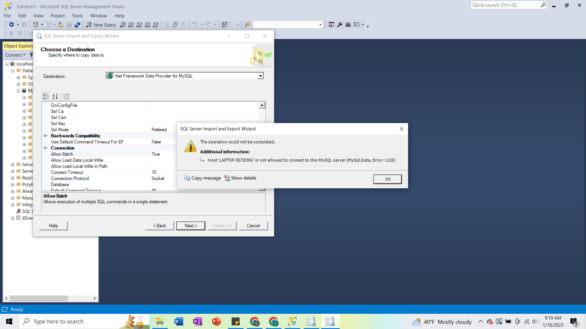Click the property grid scroll up arrow
The width and height of the screenshot is (586, 329).
pyautogui.click(x=262, y=105)
